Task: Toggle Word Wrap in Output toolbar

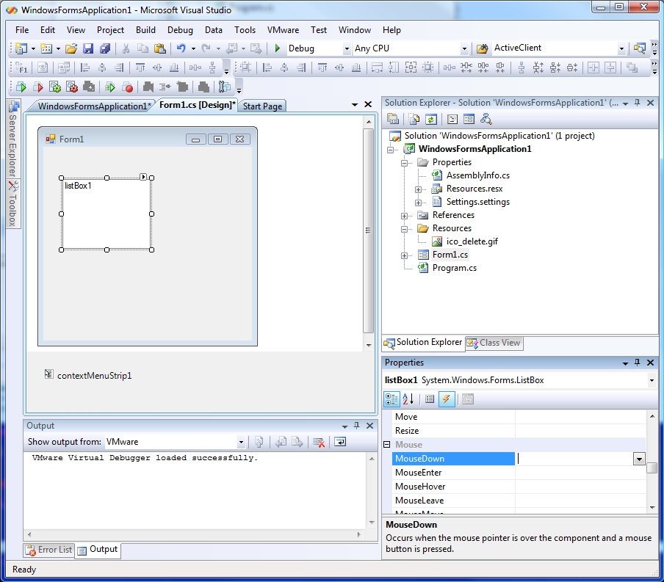Action: 339,442
